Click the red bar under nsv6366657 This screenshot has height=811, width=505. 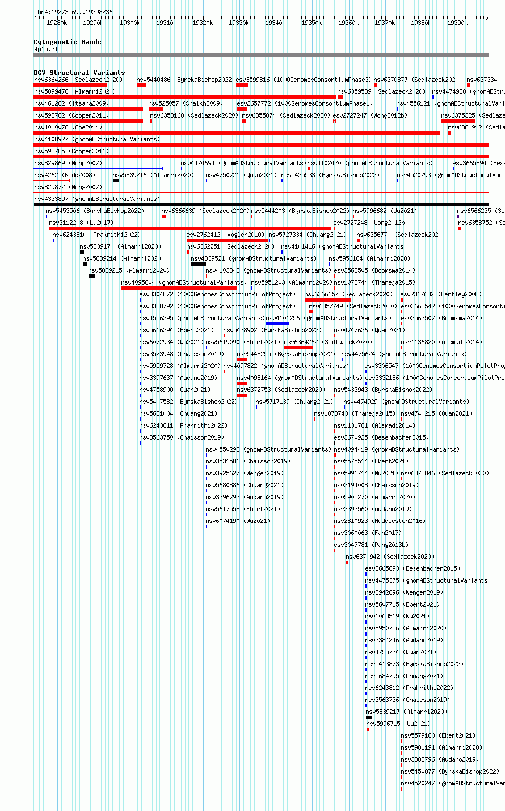pos(327,300)
